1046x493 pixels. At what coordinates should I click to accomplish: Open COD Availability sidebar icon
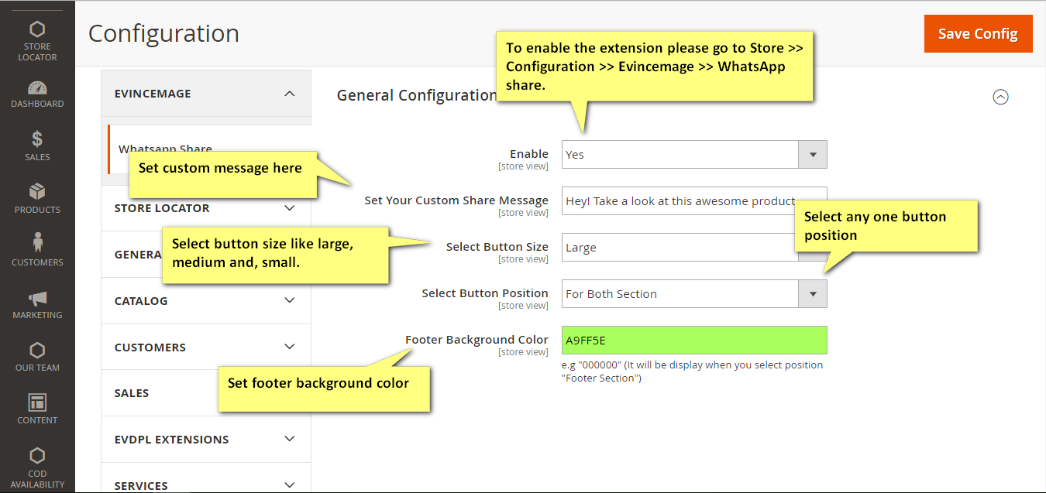(x=37, y=467)
